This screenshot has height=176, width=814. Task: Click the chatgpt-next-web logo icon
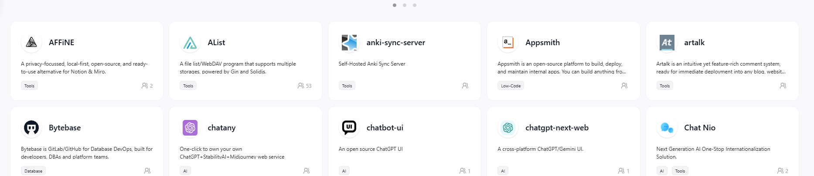tap(508, 128)
